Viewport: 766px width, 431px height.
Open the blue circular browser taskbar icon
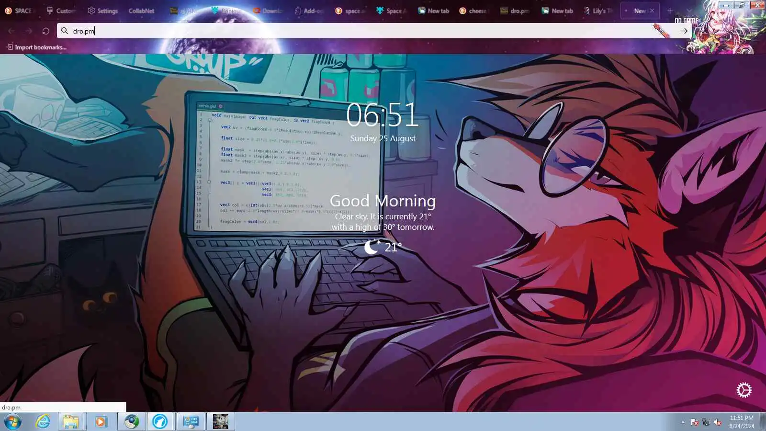click(159, 421)
